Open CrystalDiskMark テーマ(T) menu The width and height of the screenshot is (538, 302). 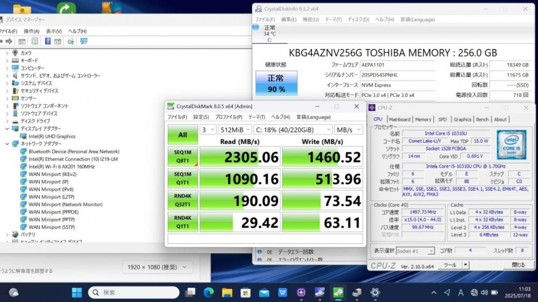(257, 117)
